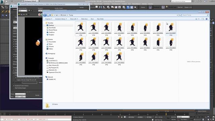Open the Area to Render dropdown
This screenshot has height=121, width=215.
[23, 11]
